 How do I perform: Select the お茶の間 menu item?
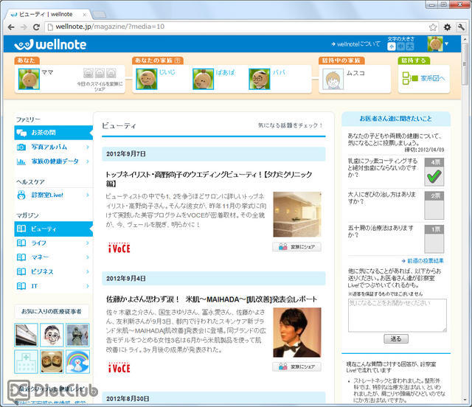(43, 133)
